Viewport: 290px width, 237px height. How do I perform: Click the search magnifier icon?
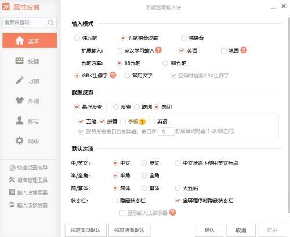[x=50, y=23]
